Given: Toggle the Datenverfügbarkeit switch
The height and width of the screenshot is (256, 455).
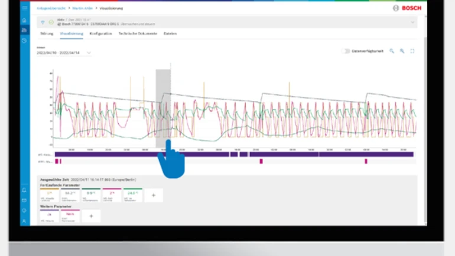Looking at the screenshot, I should [346, 51].
